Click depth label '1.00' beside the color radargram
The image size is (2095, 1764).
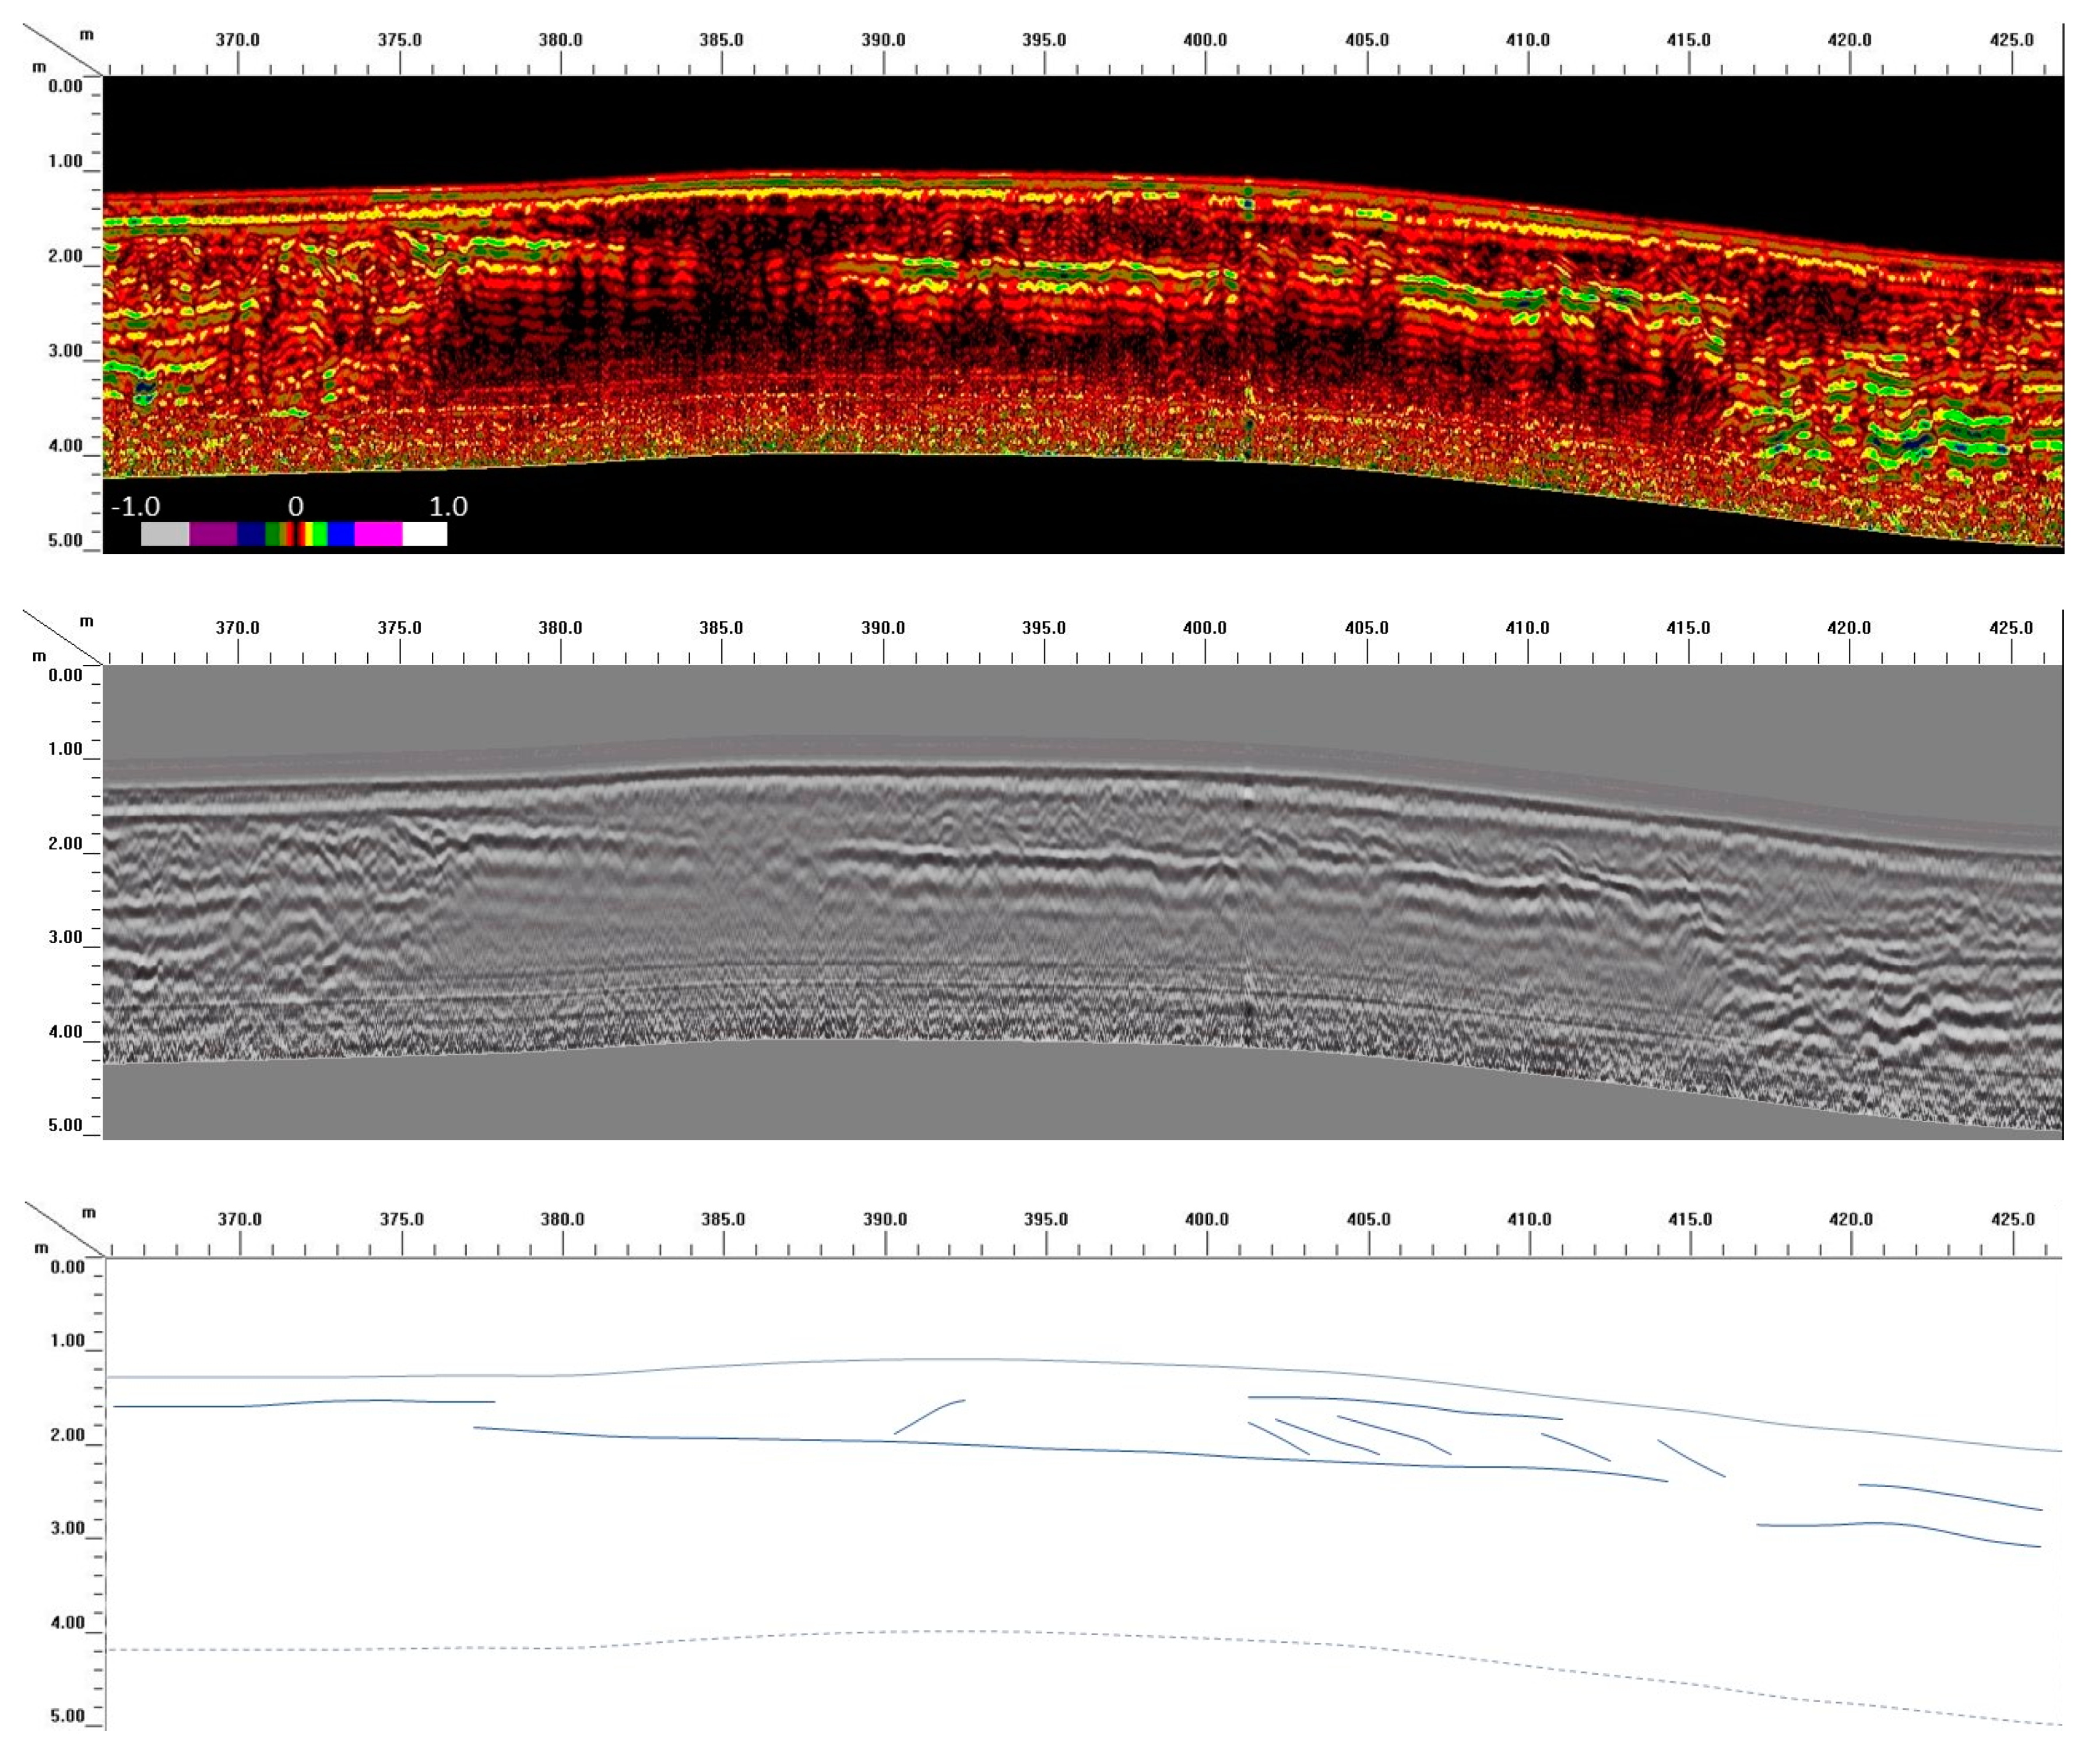(66, 161)
